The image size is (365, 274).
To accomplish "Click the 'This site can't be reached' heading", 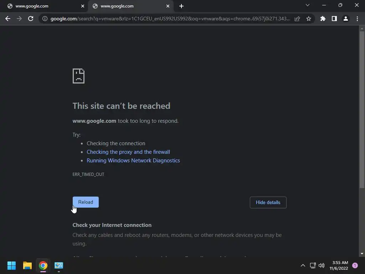I will [121, 106].
